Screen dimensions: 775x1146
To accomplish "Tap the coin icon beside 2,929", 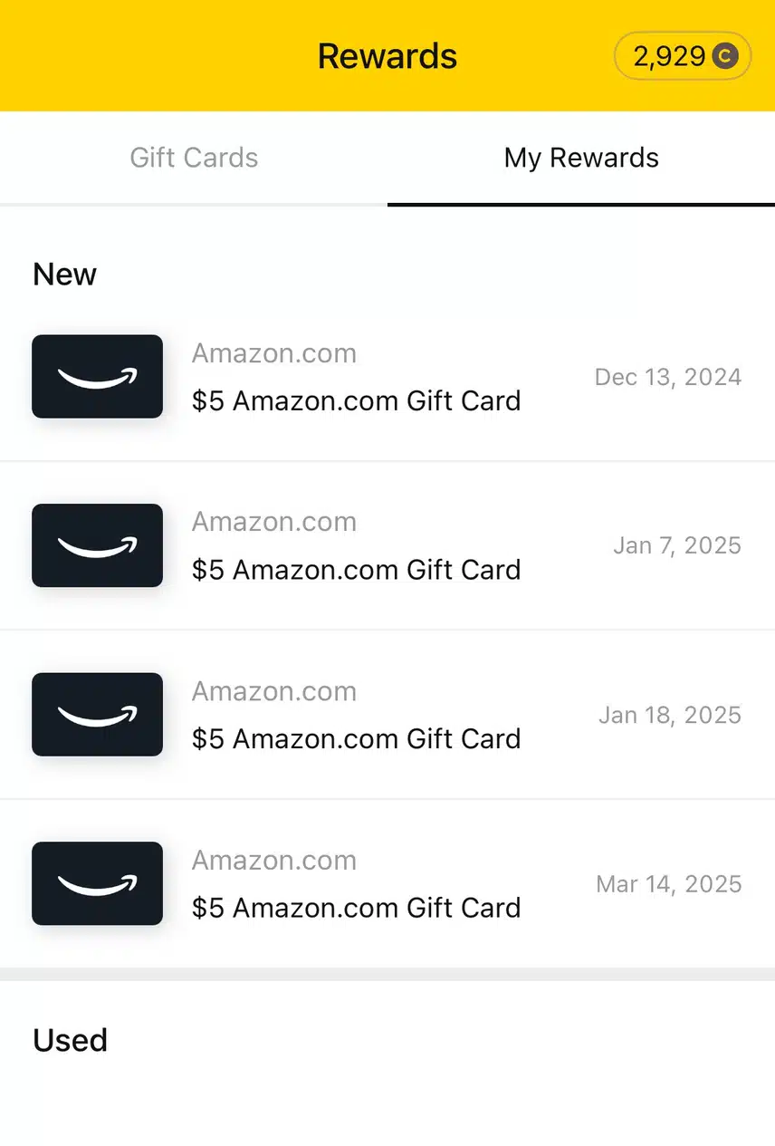I will coord(725,57).
